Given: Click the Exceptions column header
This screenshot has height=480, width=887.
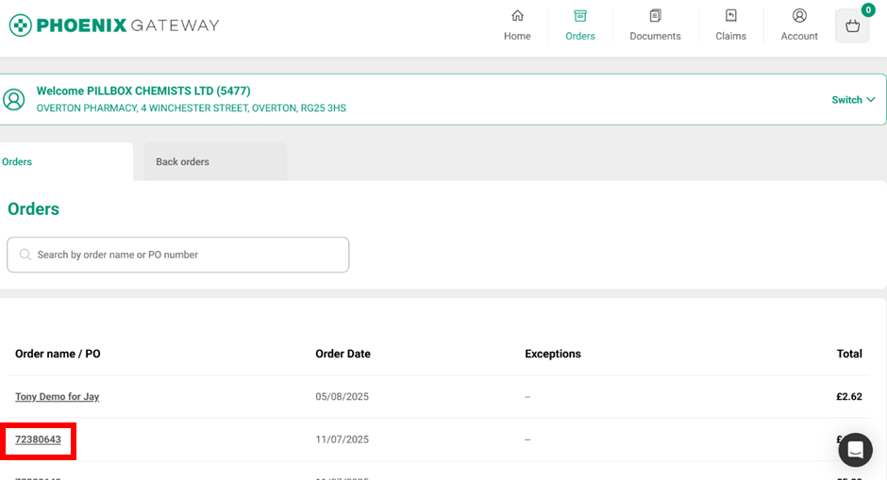Looking at the screenshot, I should 552,355.
